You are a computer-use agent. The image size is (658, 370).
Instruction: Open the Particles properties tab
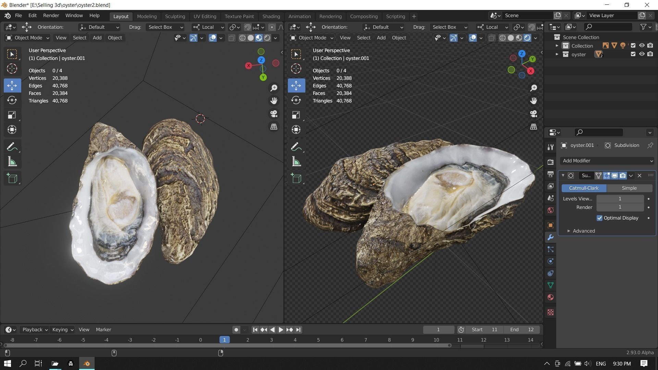point(550,249)
